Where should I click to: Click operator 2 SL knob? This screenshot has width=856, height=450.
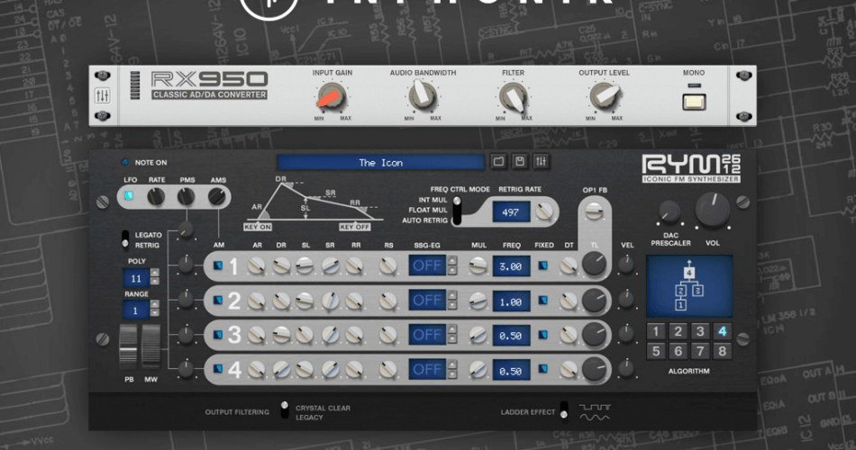305,301
